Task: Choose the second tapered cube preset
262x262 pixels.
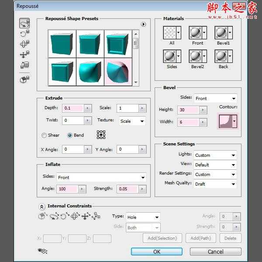Action: pos(90,44)
